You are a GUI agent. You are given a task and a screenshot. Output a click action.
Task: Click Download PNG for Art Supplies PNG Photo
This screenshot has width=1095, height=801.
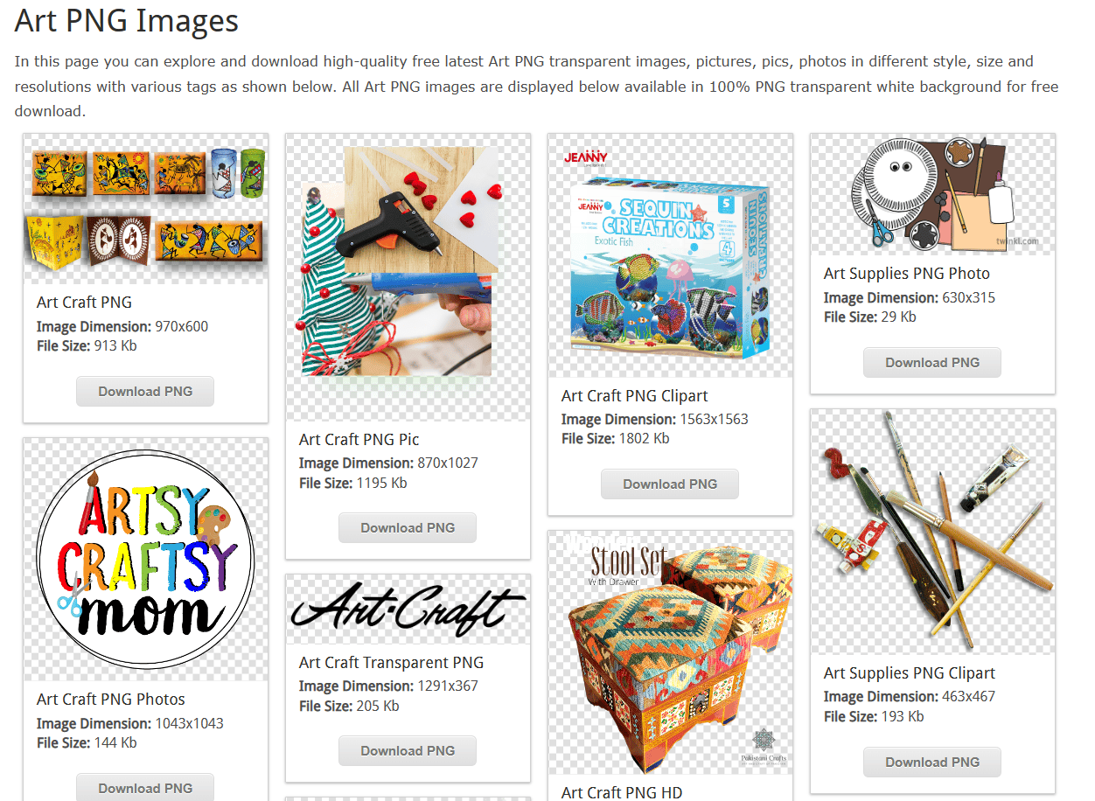(932, 363)
